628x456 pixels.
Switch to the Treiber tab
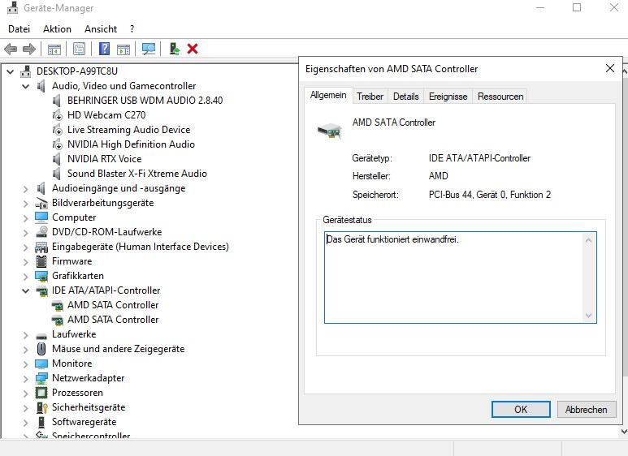(370, 97)
